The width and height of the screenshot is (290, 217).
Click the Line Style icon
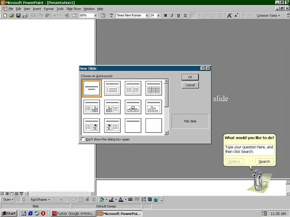click(130, 199)
